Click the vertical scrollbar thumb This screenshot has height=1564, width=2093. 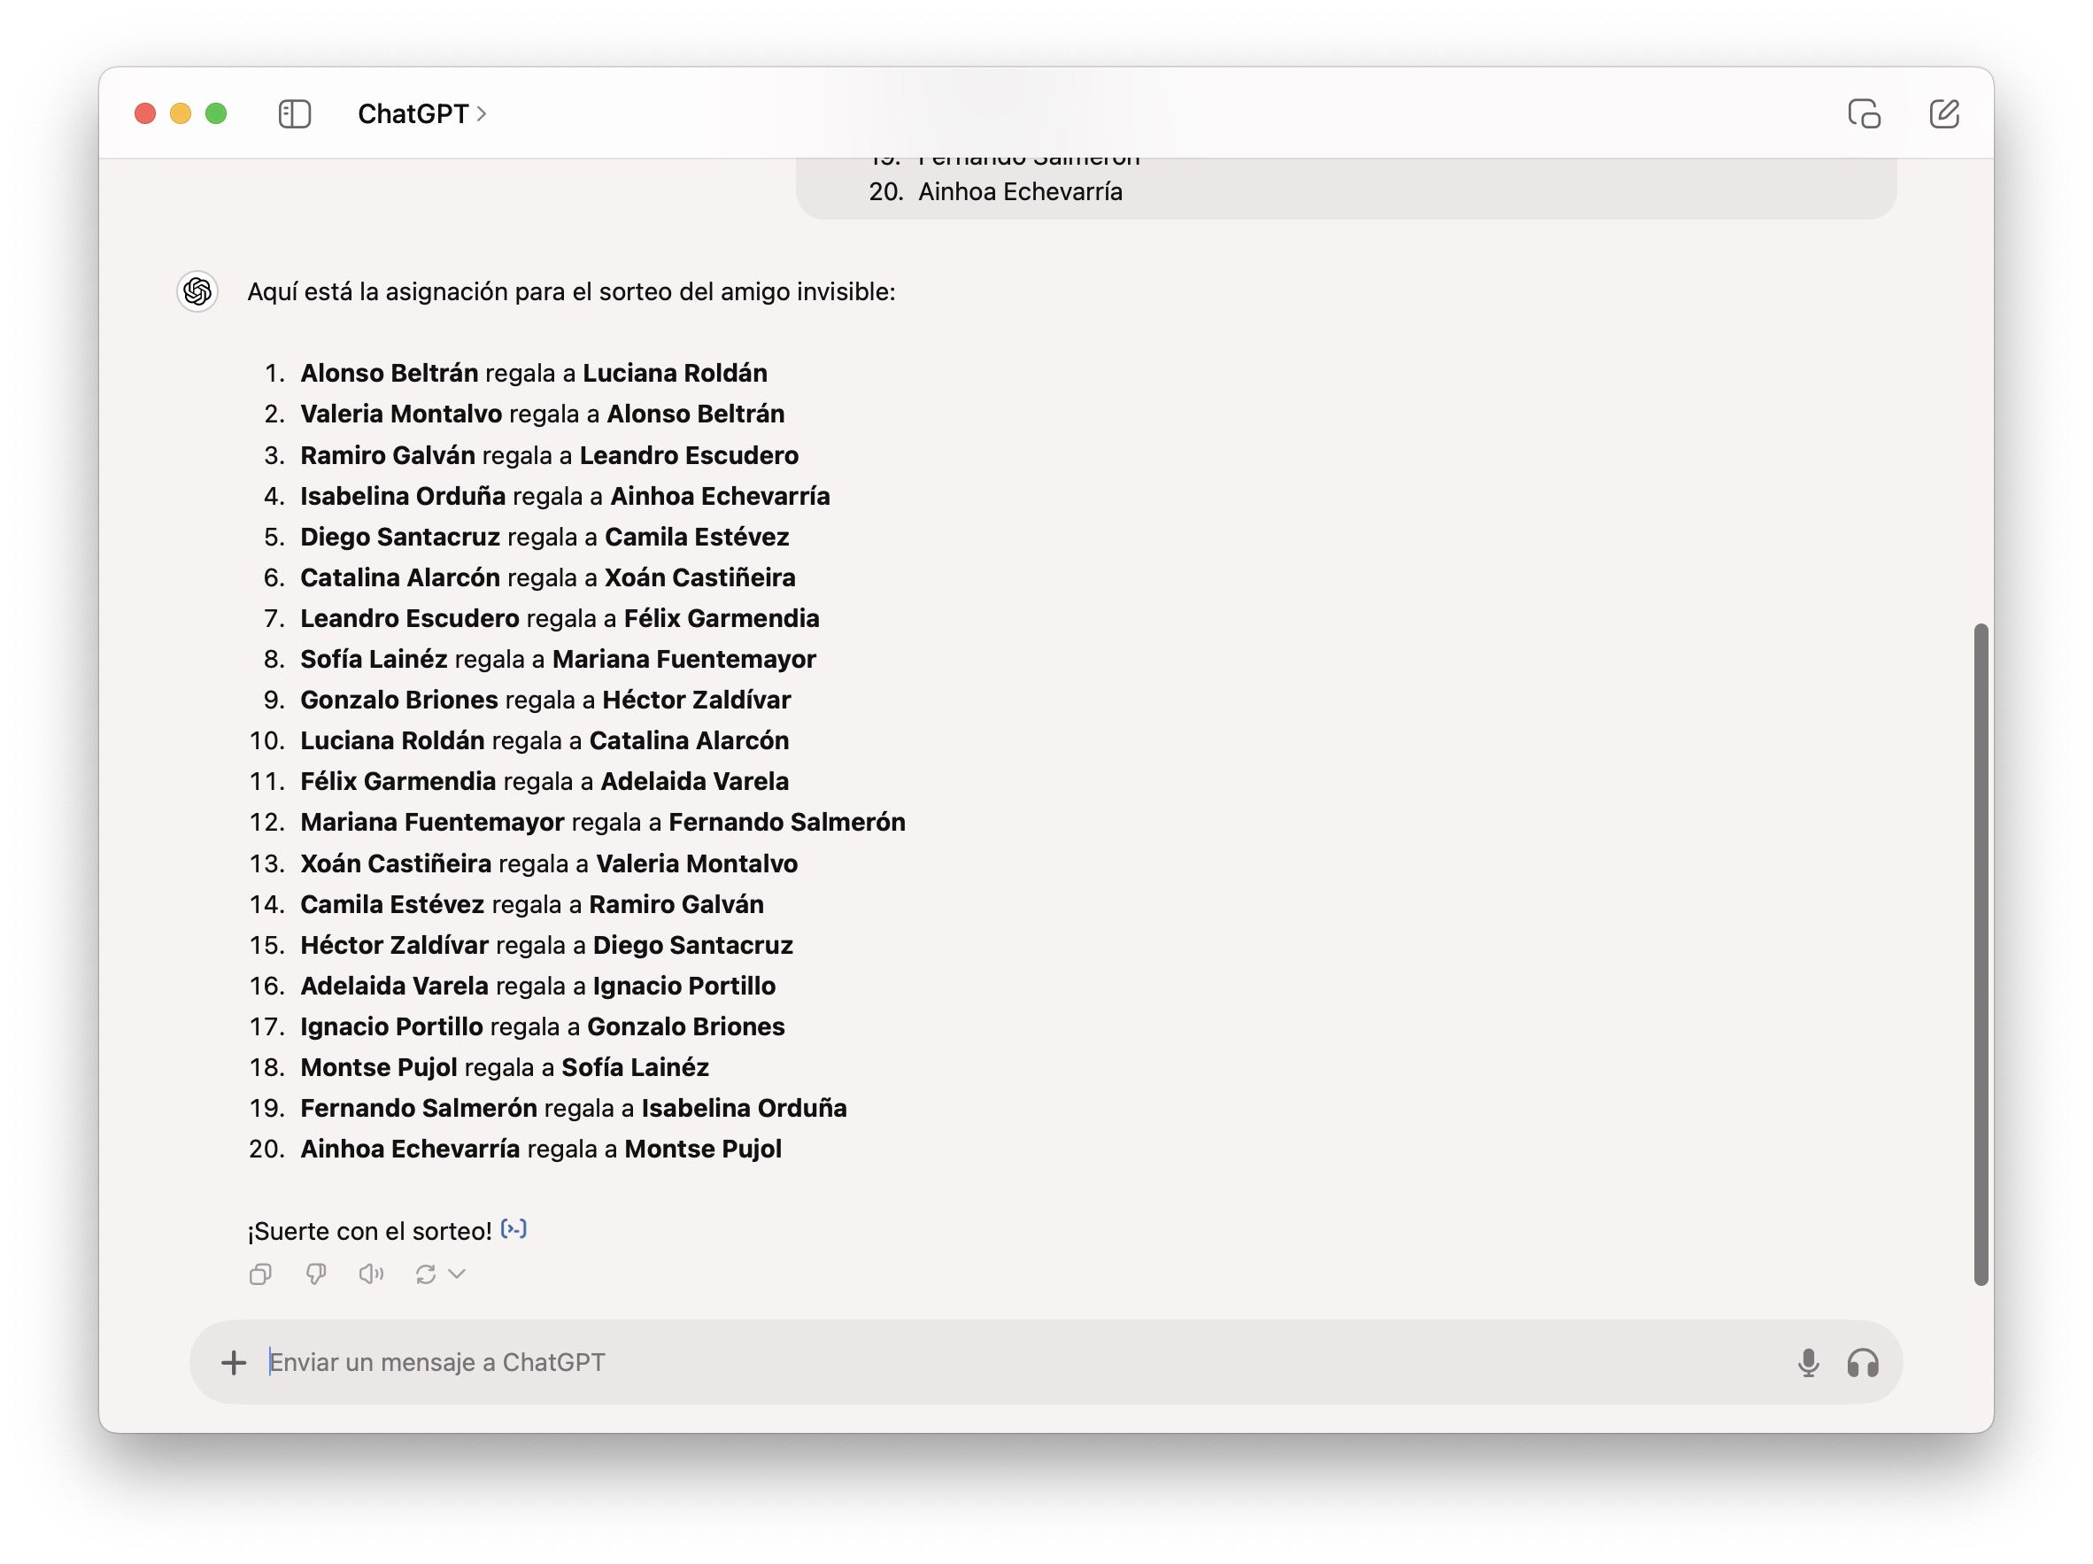pos(1981,955)
